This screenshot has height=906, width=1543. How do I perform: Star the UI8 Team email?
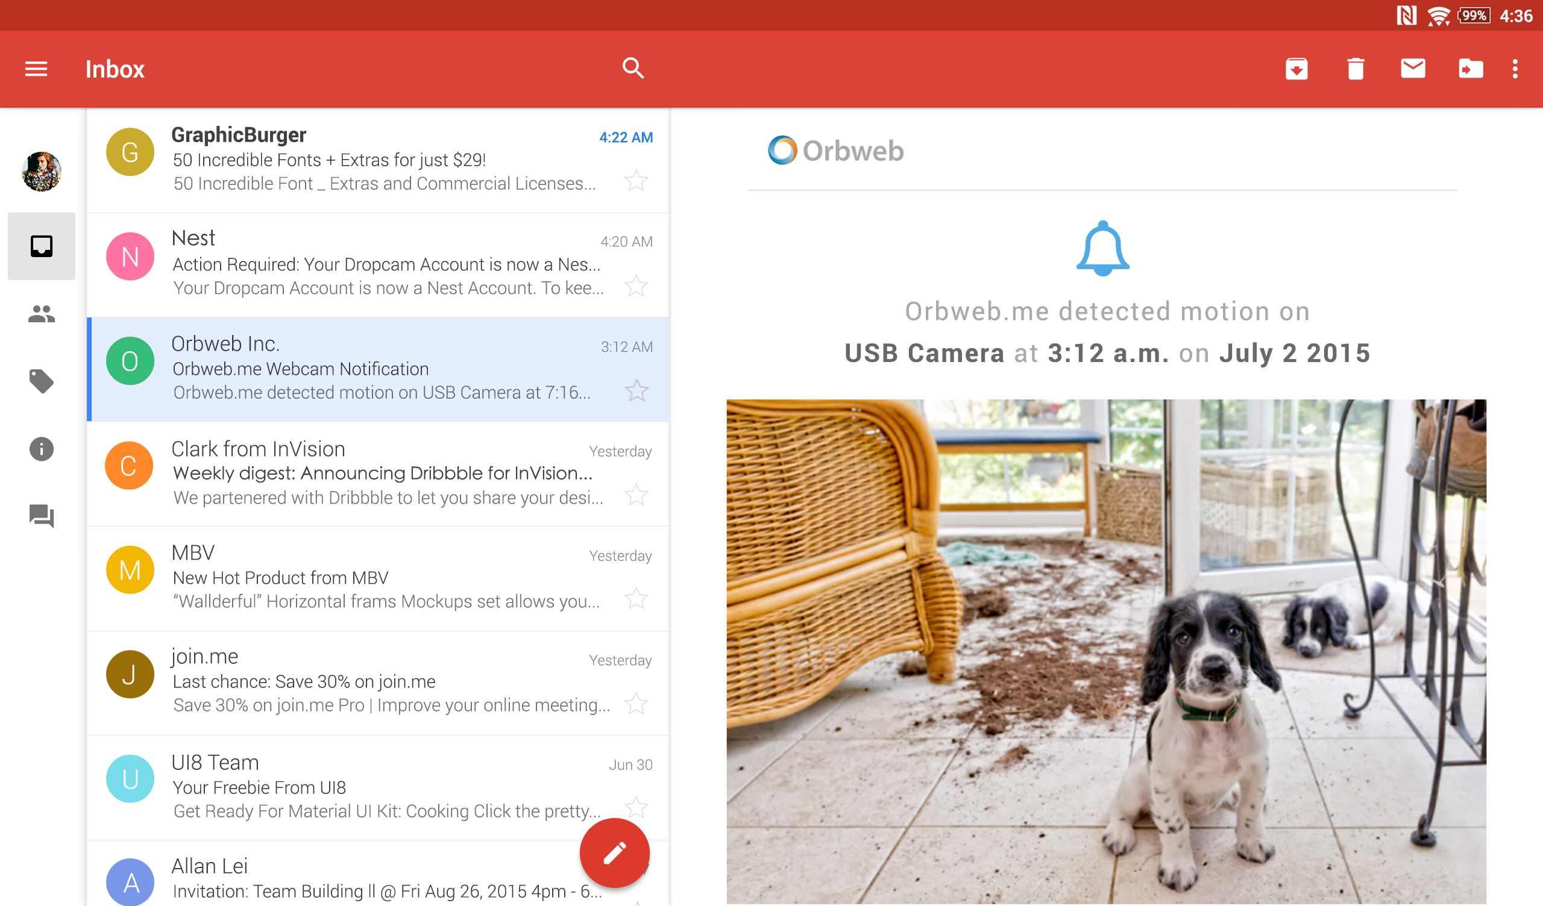point(636,807)
